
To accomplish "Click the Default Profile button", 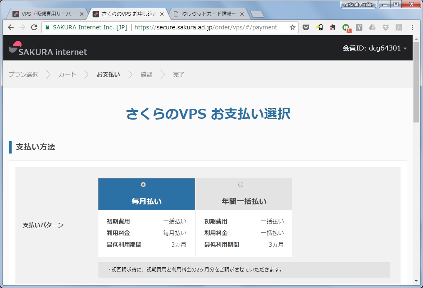I will (x=358, y=5).
